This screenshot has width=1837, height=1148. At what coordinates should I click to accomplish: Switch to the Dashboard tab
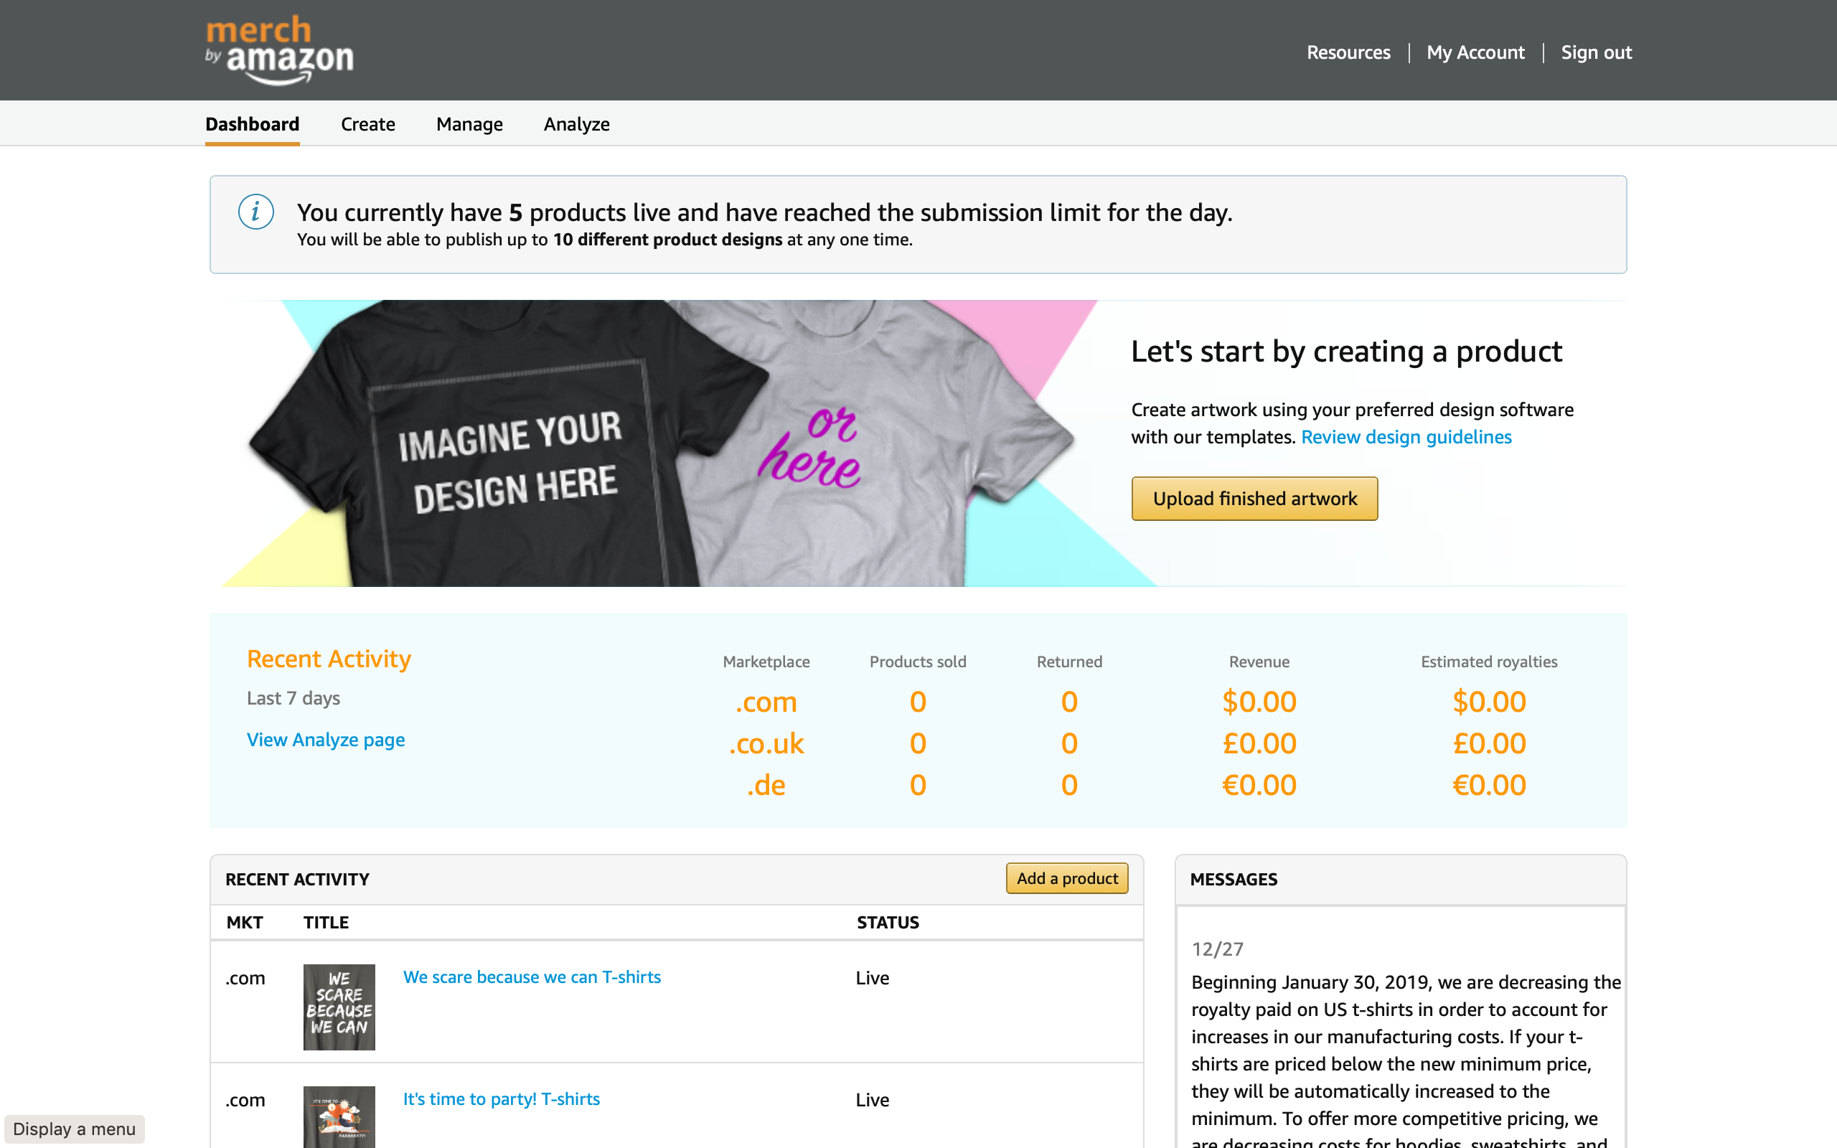[x=252, y=123]
